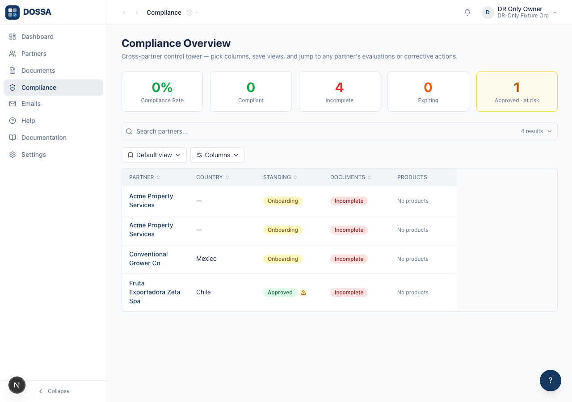Click the Chile country cell

click(203, 292)
